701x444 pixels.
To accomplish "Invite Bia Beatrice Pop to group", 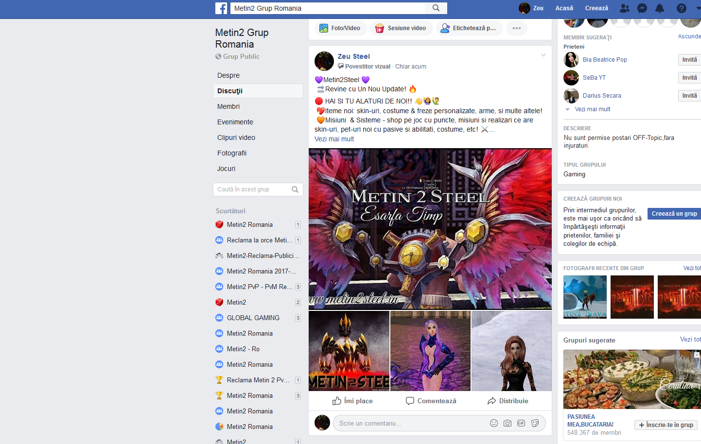I will [x=689, y=60].
